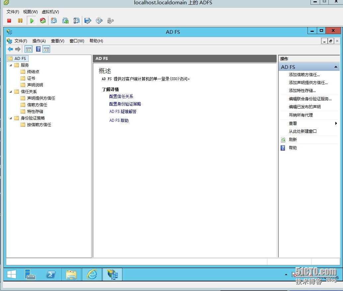Pause the virtual machine with yellow icon

20,21
